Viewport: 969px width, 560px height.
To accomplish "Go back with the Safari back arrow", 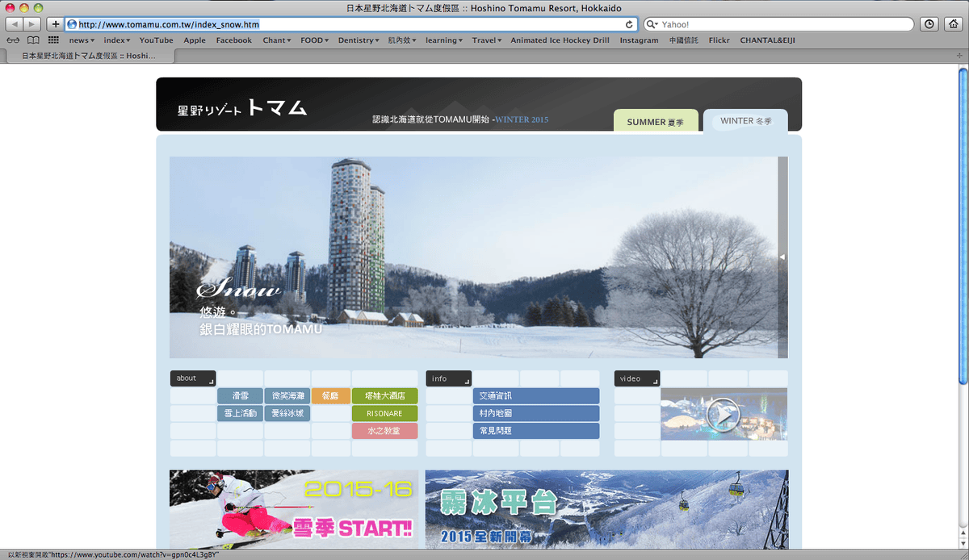I will [x=15, y=24].
